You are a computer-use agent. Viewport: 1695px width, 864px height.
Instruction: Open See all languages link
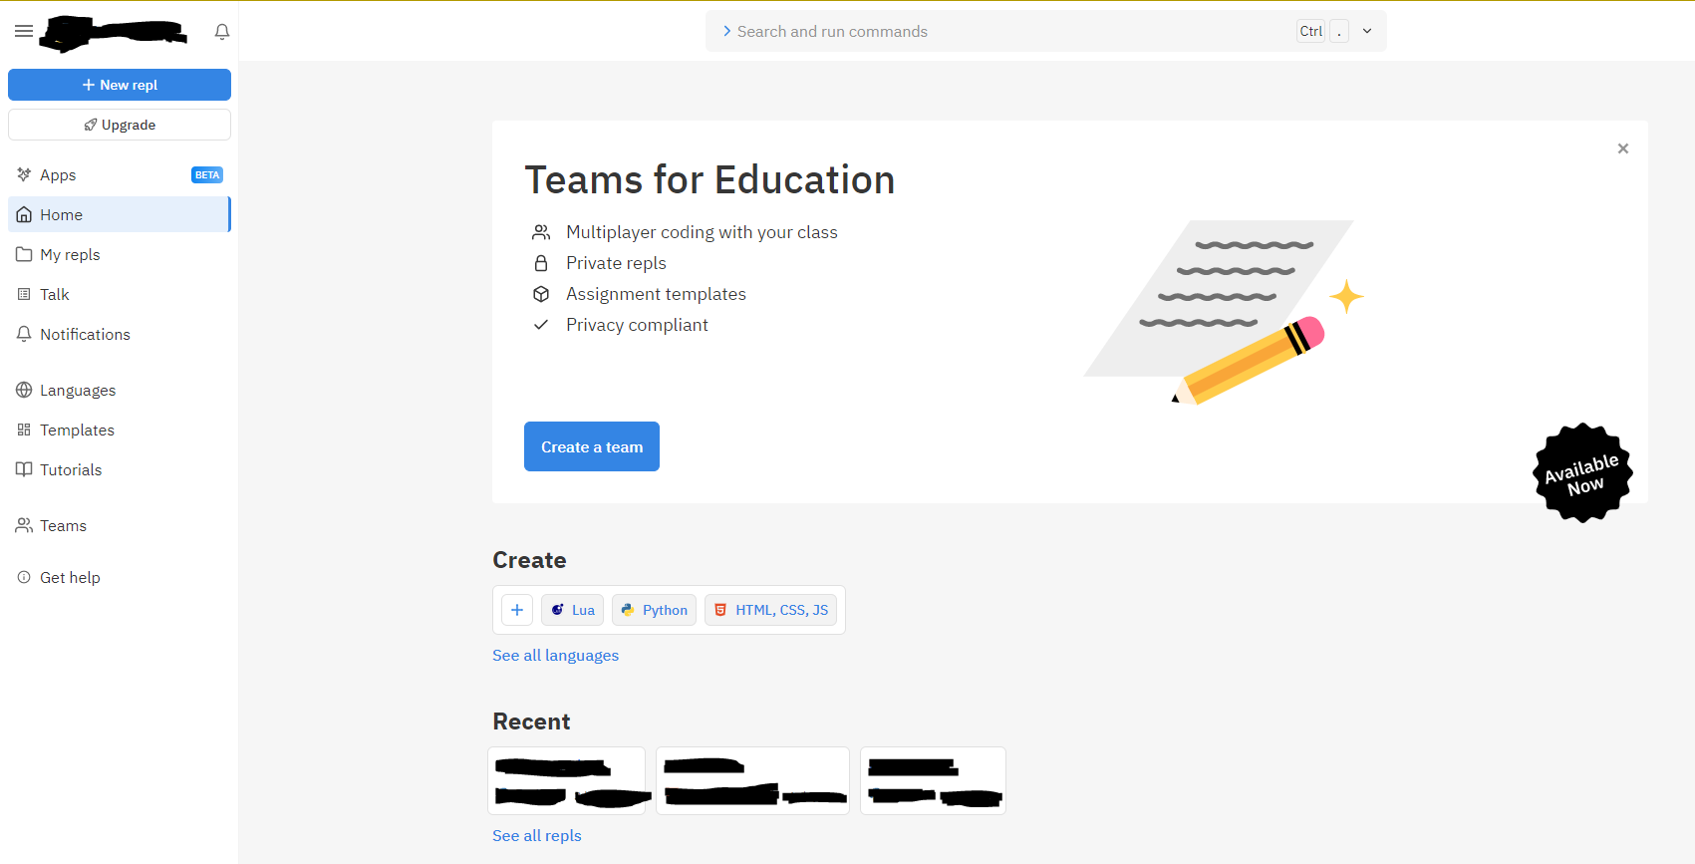point(555,655)
